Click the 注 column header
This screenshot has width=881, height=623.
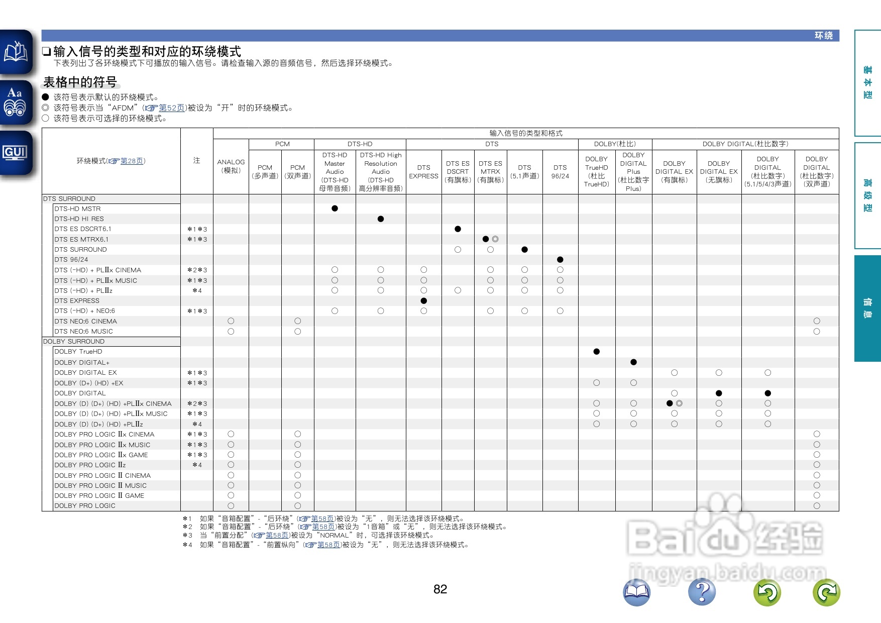point(197,161)
